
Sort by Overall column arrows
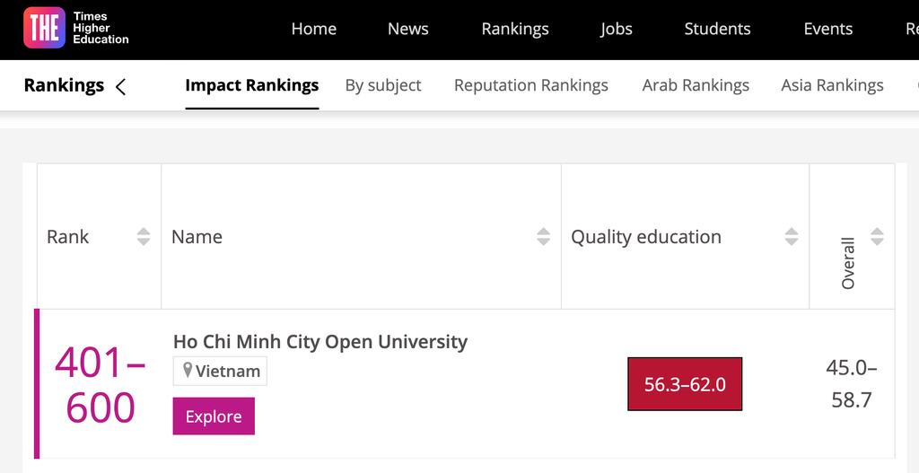(x=877, y=237)
